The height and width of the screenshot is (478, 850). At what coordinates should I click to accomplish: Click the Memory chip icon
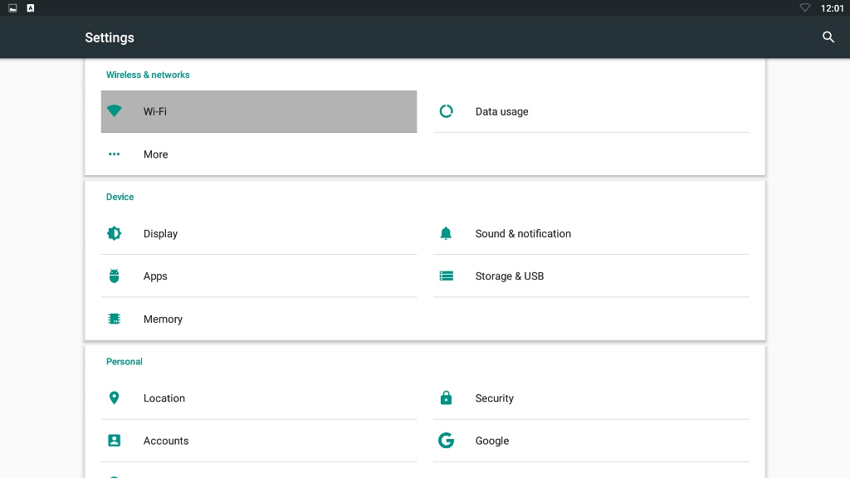click(x=115, y=319)
